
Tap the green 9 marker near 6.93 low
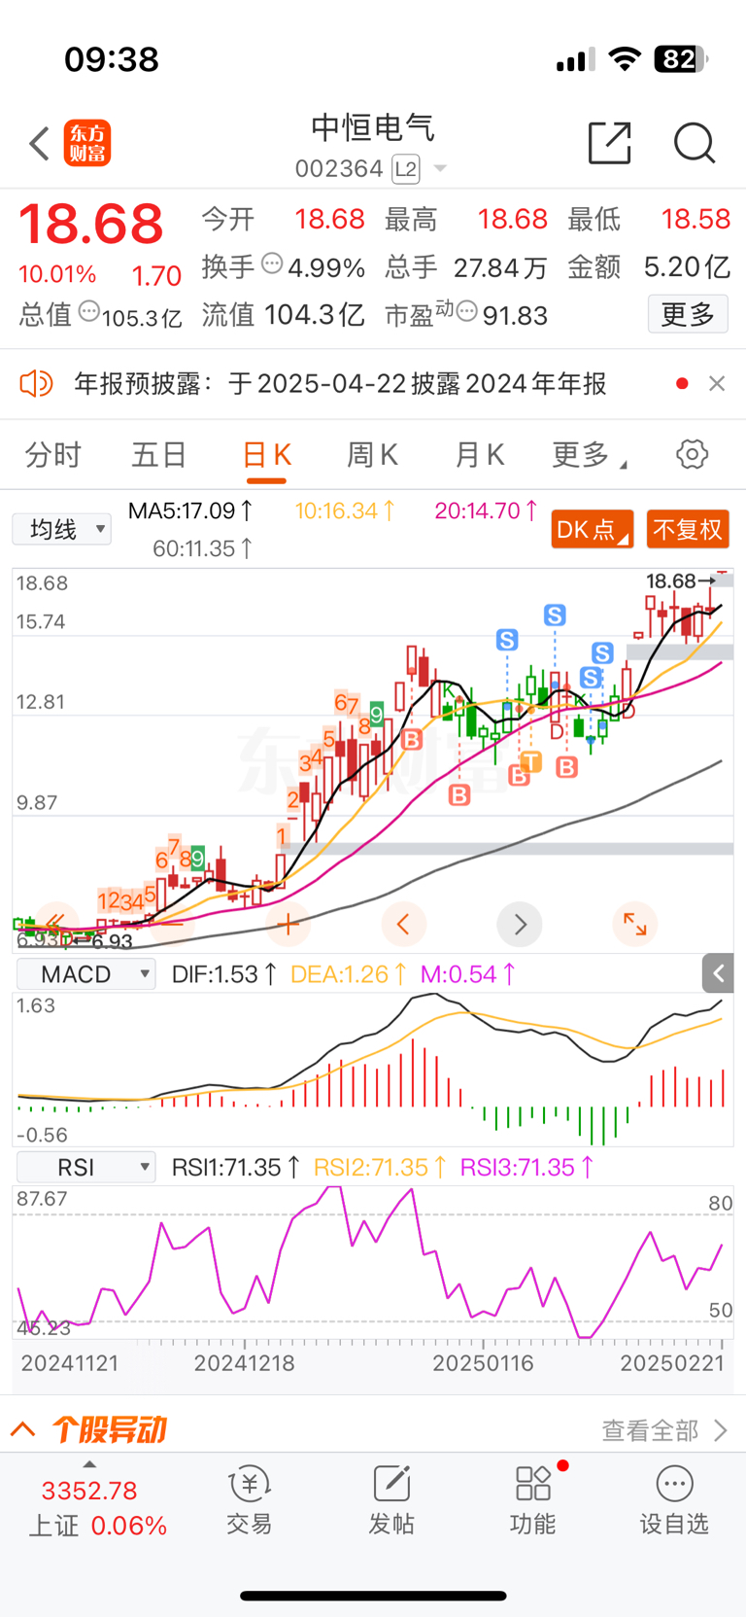pyautogui.click(x=197, y=859)
